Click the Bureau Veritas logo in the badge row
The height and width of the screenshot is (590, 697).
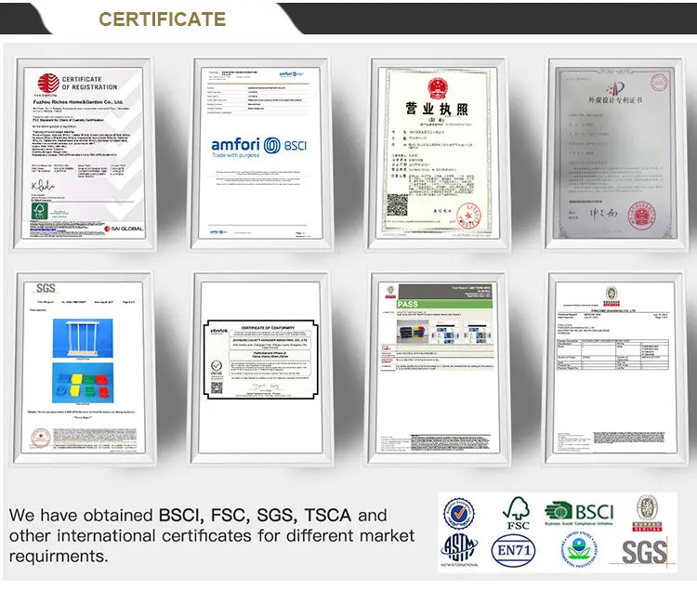(x=647, y=513)
